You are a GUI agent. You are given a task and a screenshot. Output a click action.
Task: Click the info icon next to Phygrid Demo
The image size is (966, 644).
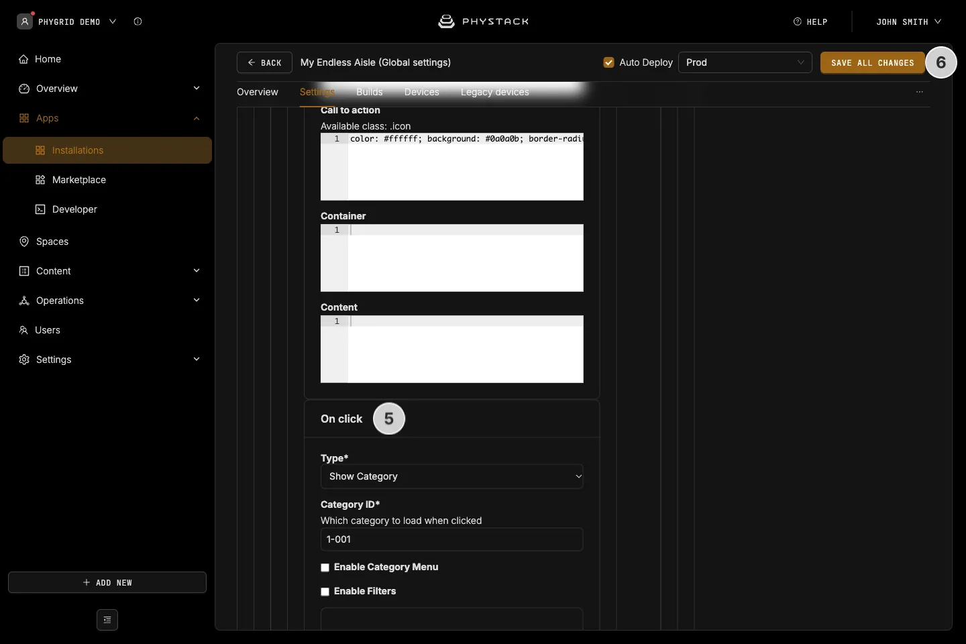click(x=138, y=21)
